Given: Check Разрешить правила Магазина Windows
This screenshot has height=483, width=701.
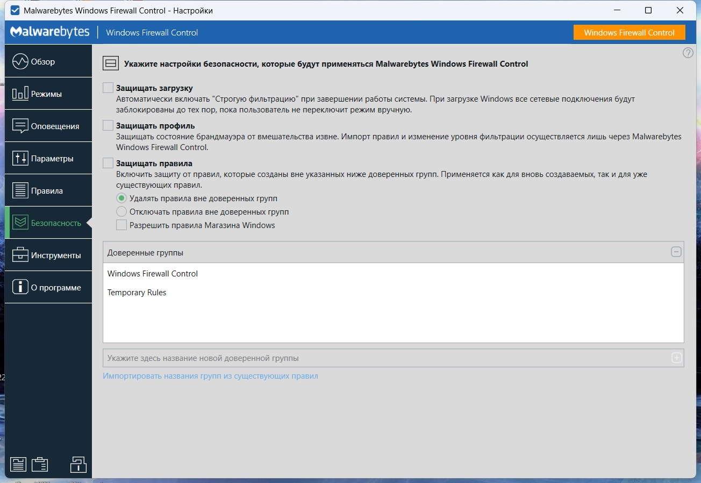Looking at the screenshot, I should pyautogui.click(x=121, y=225).
